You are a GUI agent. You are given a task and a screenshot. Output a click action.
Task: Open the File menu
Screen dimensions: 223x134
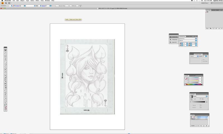(x=14, y=1)
